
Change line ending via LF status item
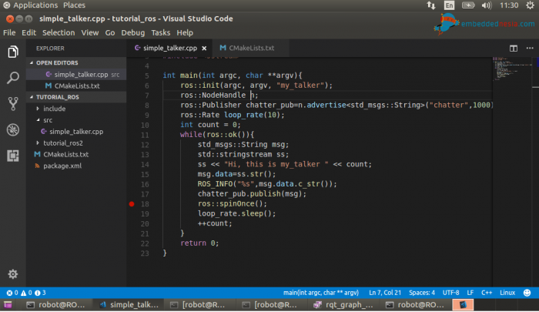[470, 293]
